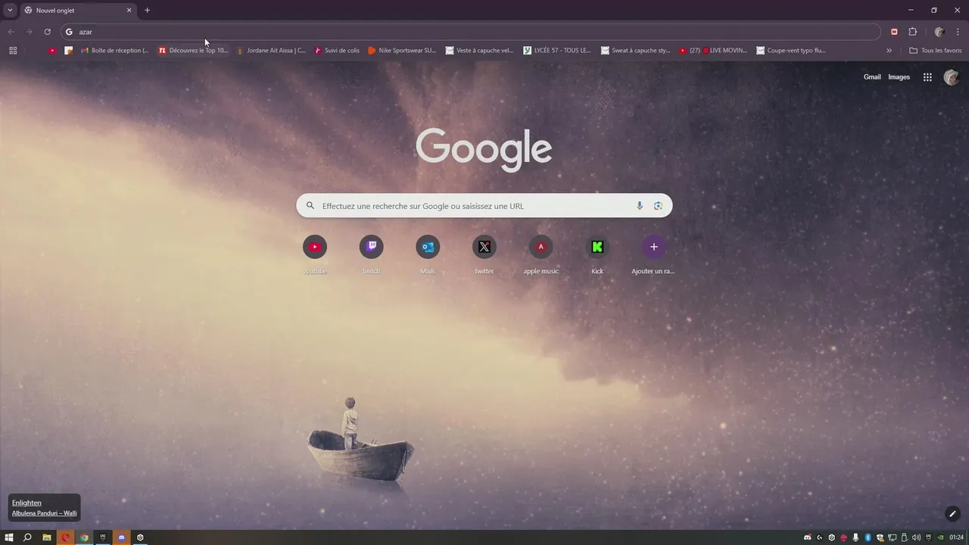Open the Images link at top right
969x545 pixels.
[x=899, y=77]
